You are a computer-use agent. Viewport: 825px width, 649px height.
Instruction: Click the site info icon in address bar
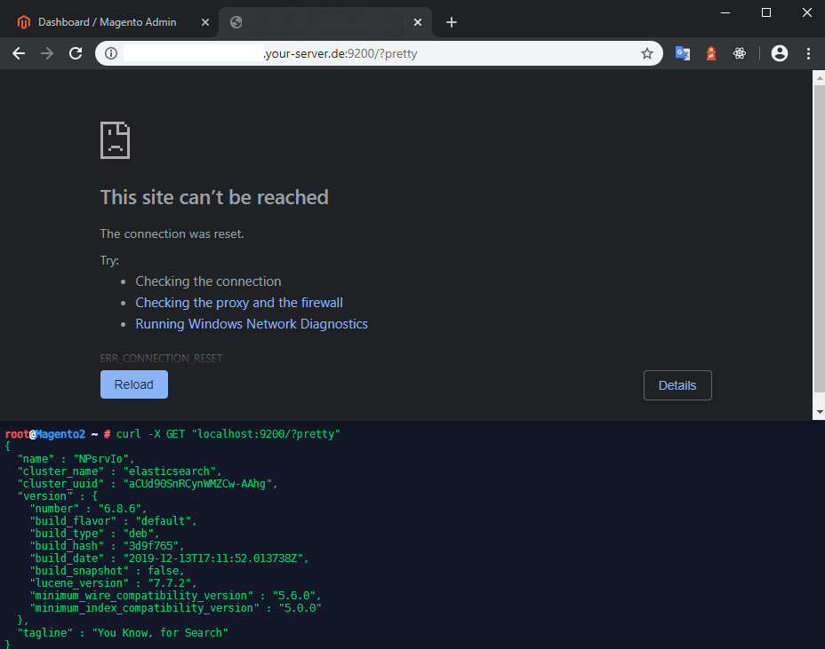109,53
